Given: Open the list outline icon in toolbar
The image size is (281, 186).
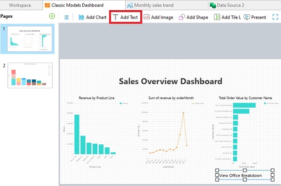Looking at the screenshot, I should click(x=66, y=17).
